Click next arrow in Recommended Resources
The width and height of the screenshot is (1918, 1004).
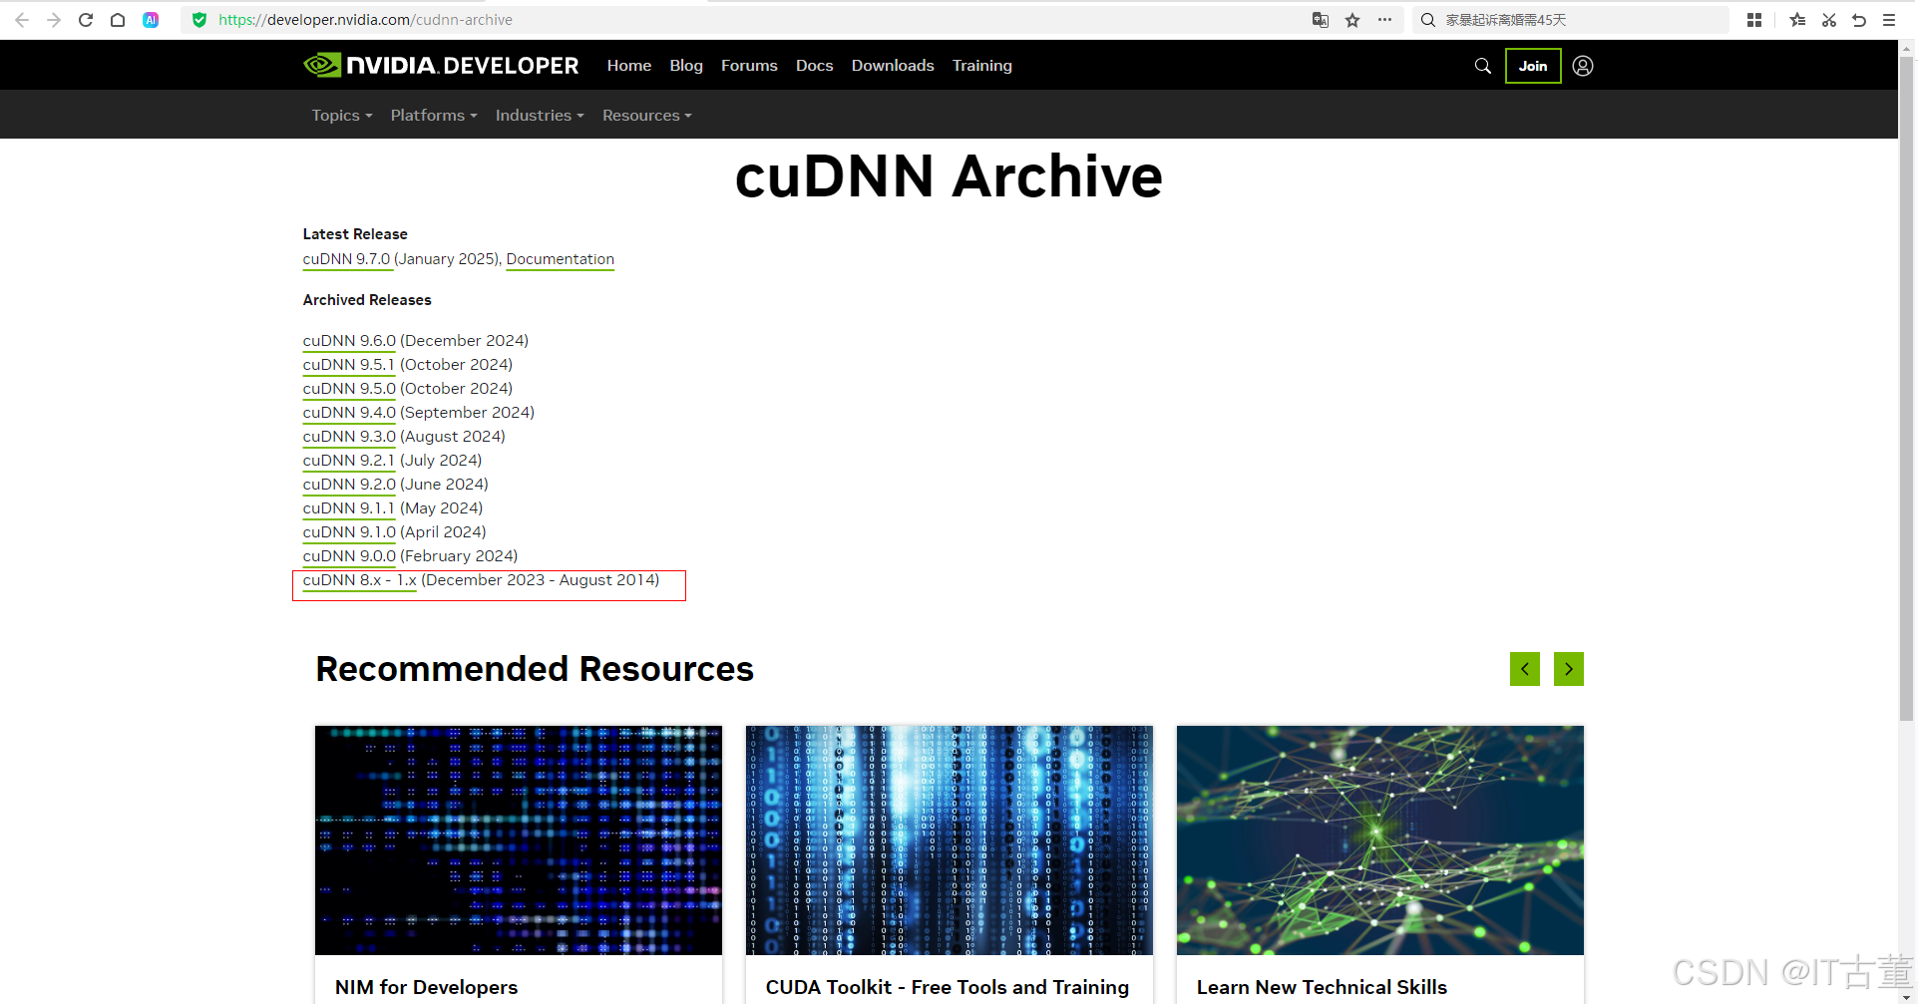(x=1569, y=669)
